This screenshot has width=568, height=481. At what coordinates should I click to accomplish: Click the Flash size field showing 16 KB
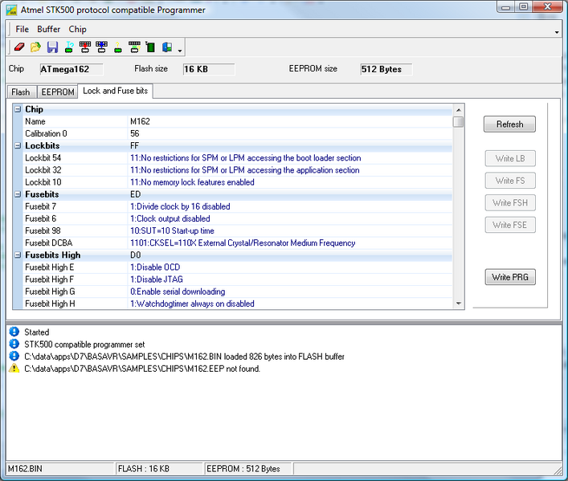[209, 69]
